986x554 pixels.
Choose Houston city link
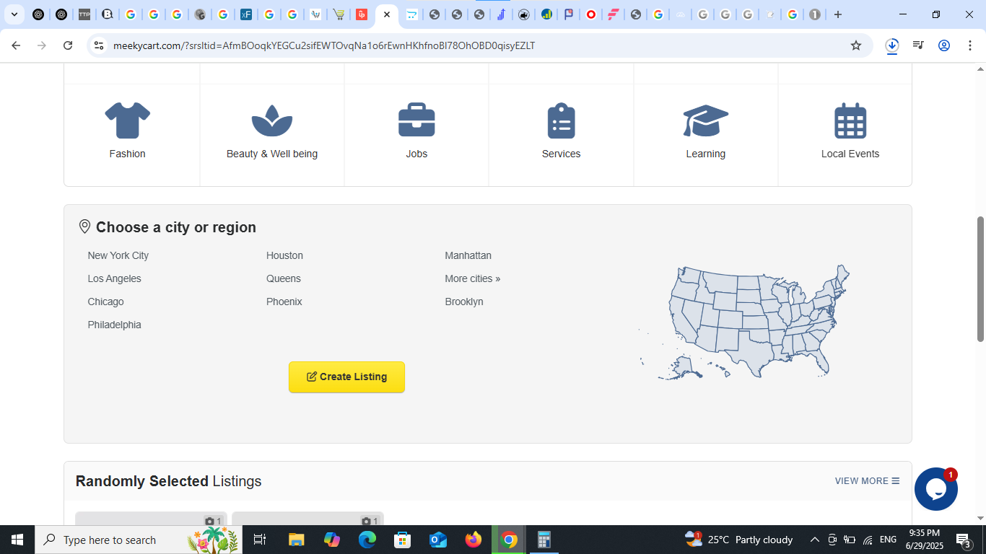[284, 255]
